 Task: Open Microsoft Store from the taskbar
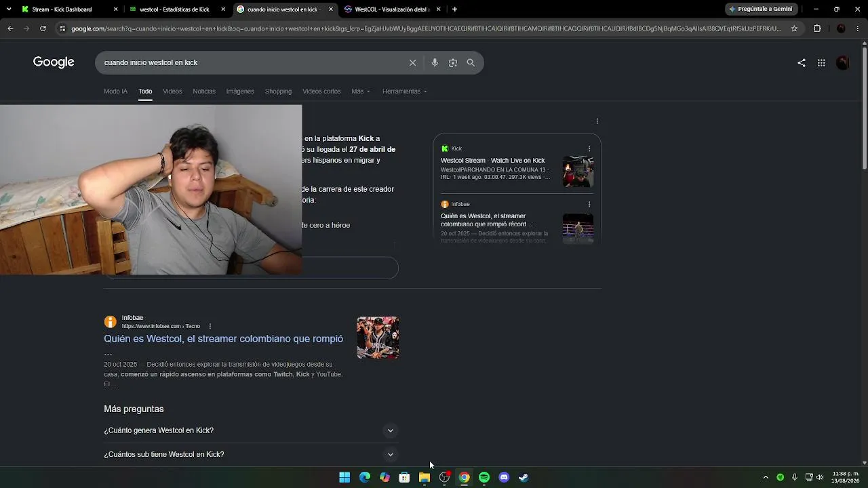point(404,477)
